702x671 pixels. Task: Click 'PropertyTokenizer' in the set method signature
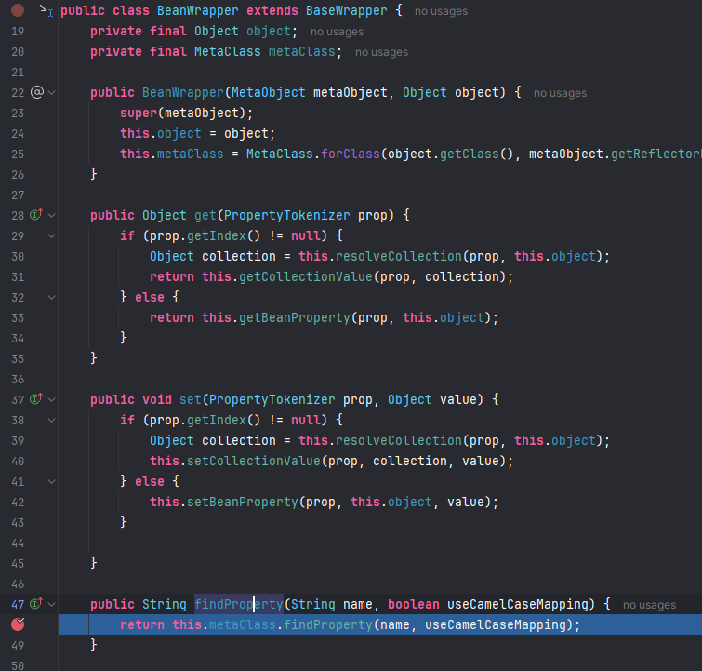point(272,399)
